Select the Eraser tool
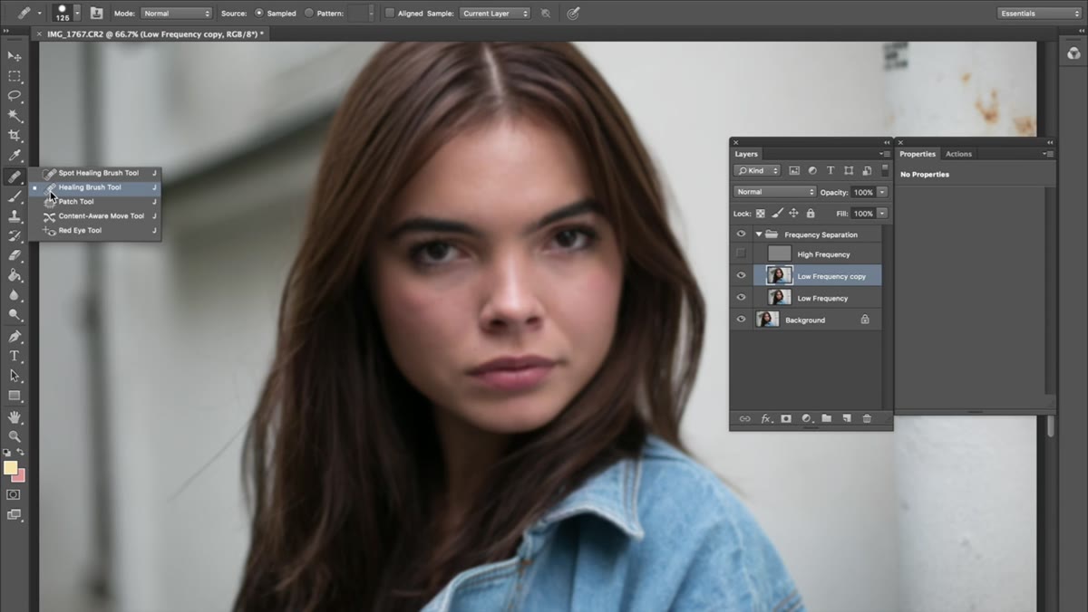Screen dimensions: 1088x612 click(15, 255)
